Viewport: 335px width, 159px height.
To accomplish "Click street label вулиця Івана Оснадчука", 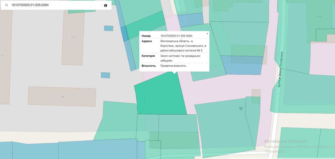I will point(280,69).
